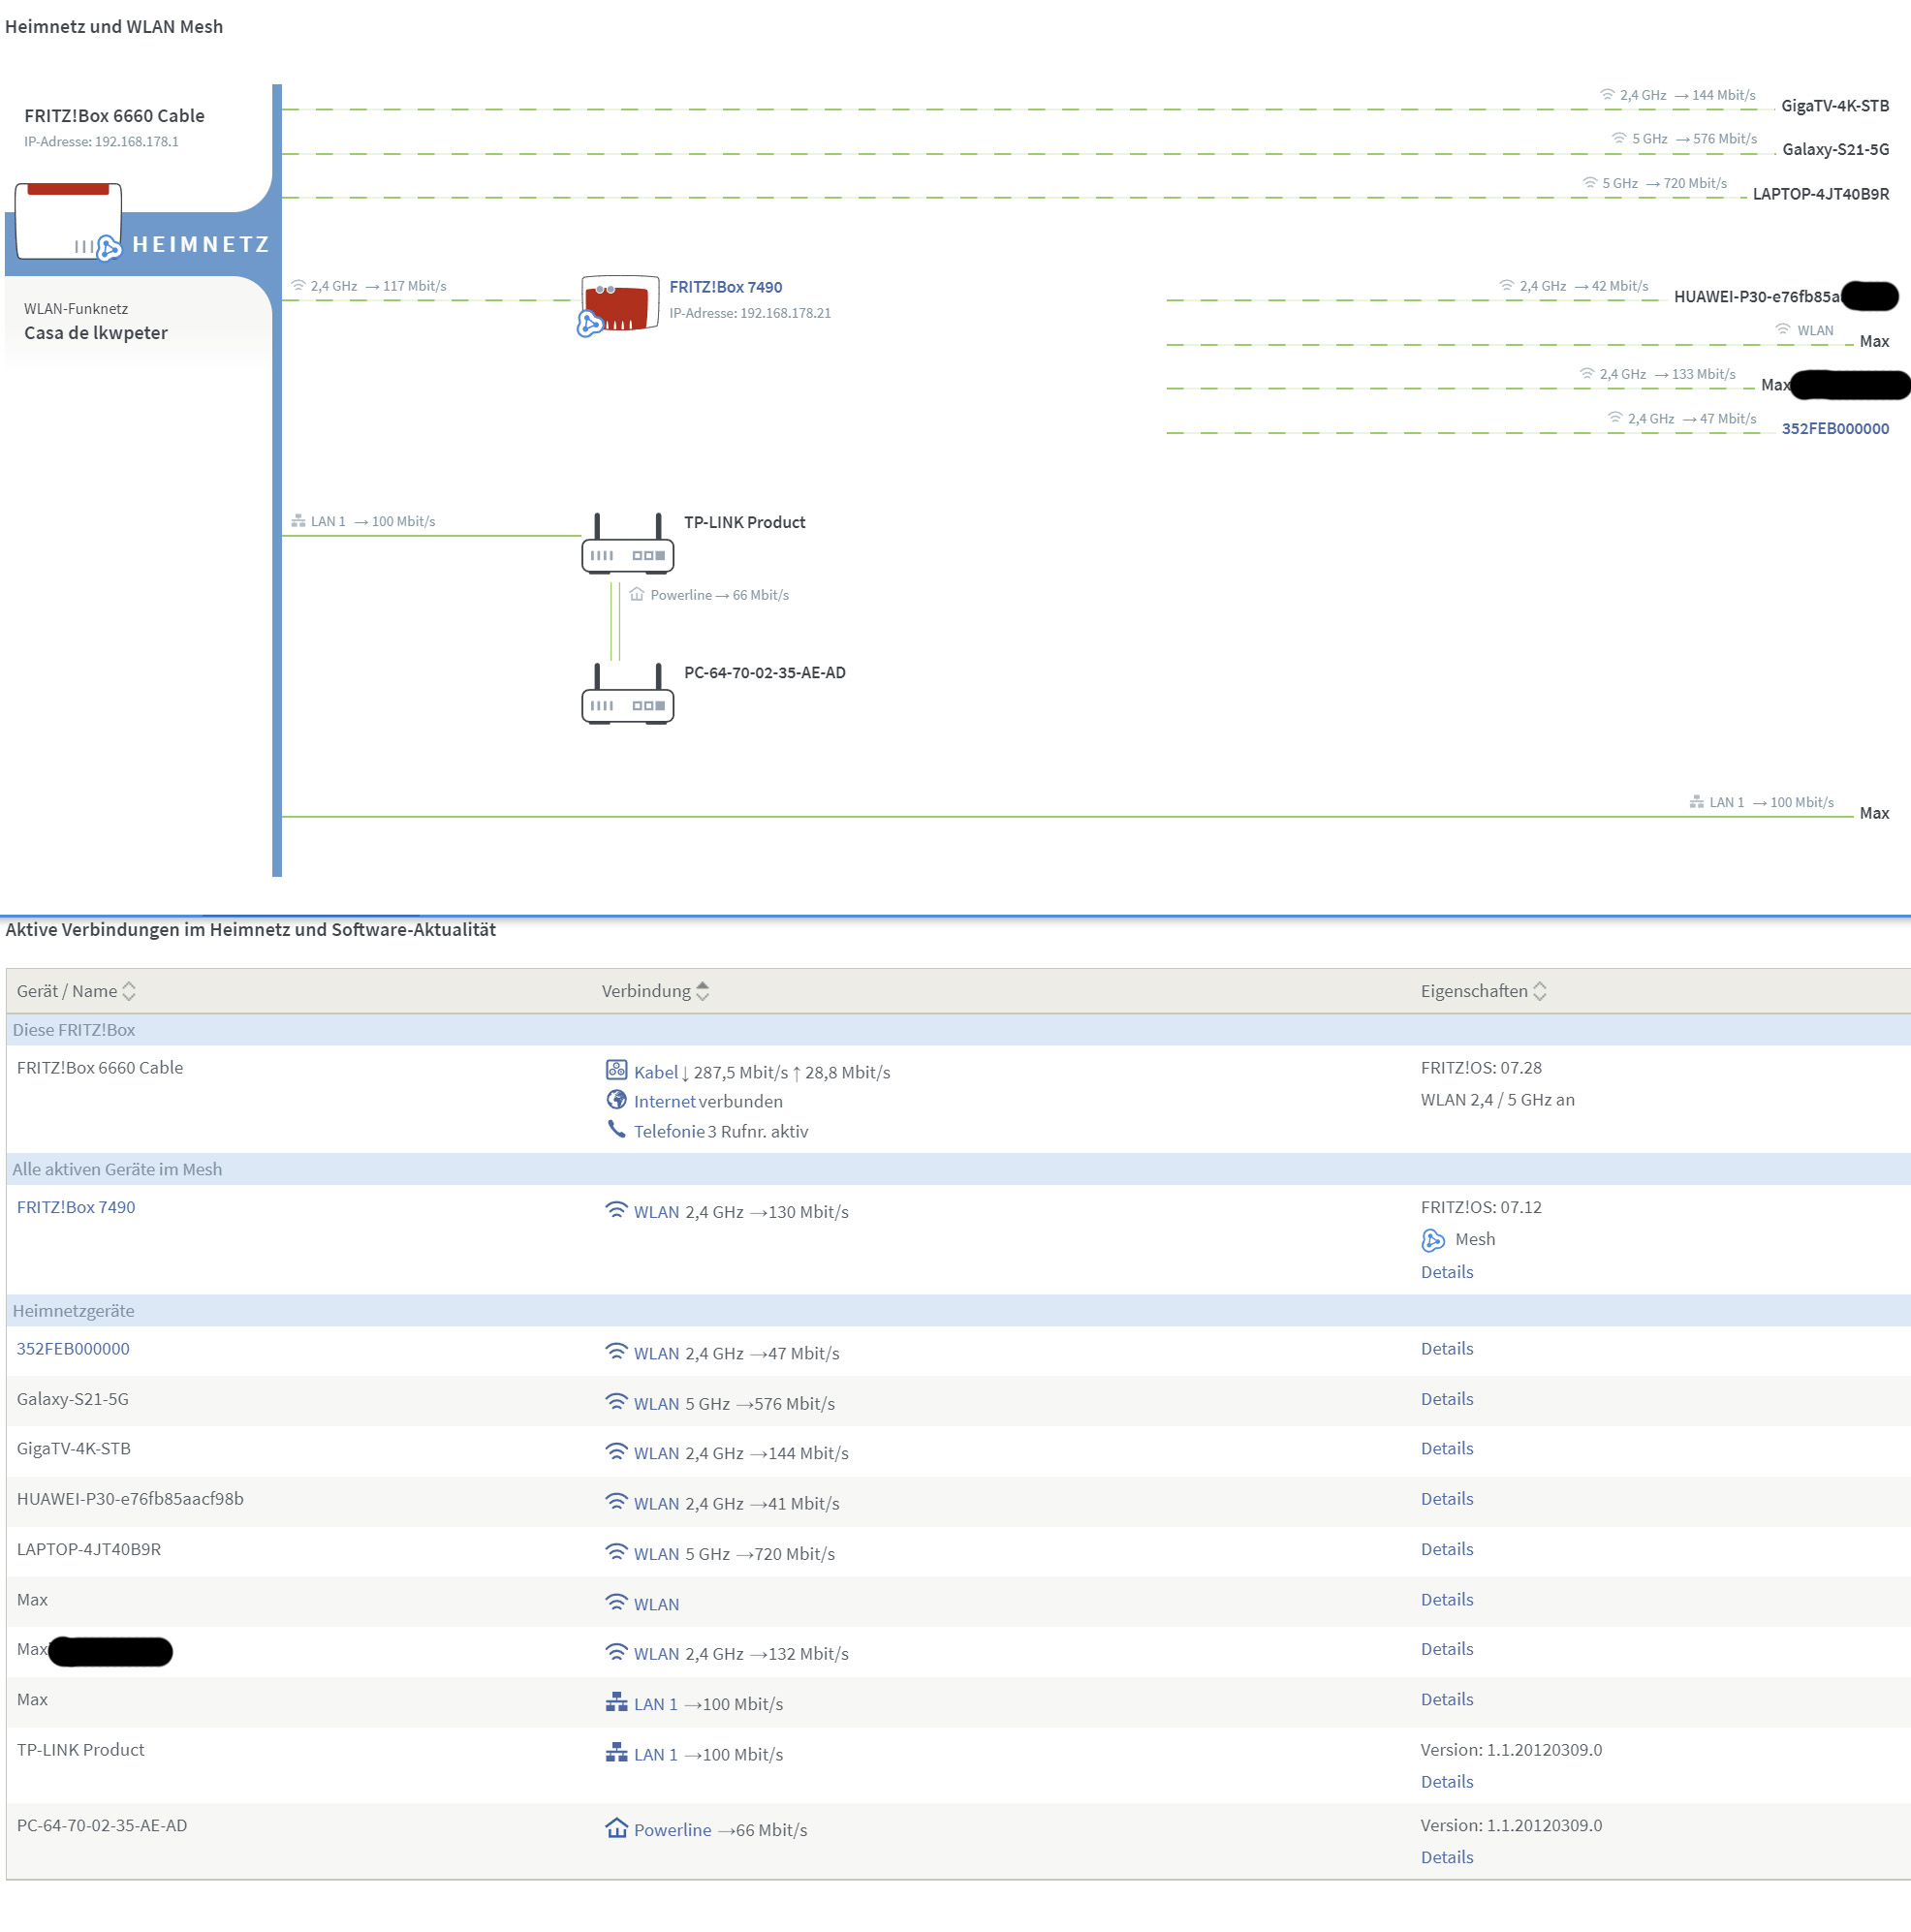Open the 352FEB000000 link in the table

click(73, 1348)
